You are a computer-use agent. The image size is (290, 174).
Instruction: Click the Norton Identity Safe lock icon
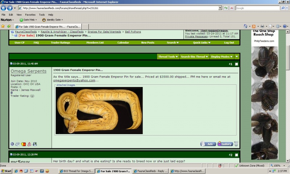(44, 20)
